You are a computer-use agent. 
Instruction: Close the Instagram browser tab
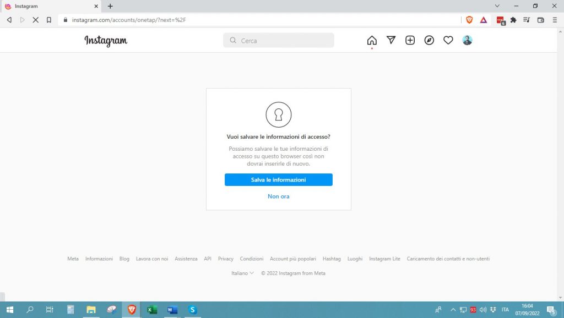pyautogui.click(x=95, y=6)
